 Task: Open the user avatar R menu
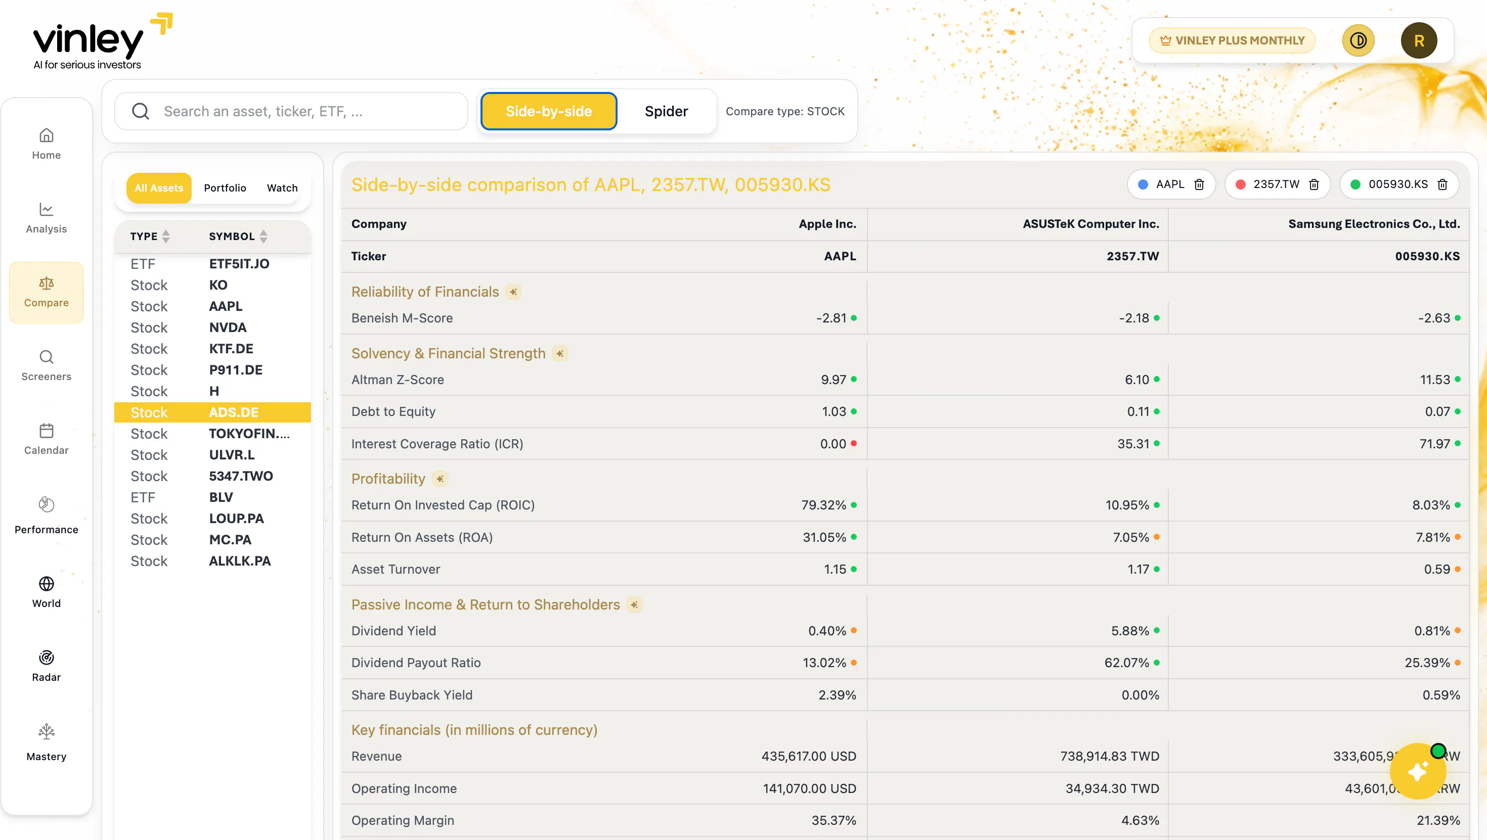click(x=1419, y=40)
